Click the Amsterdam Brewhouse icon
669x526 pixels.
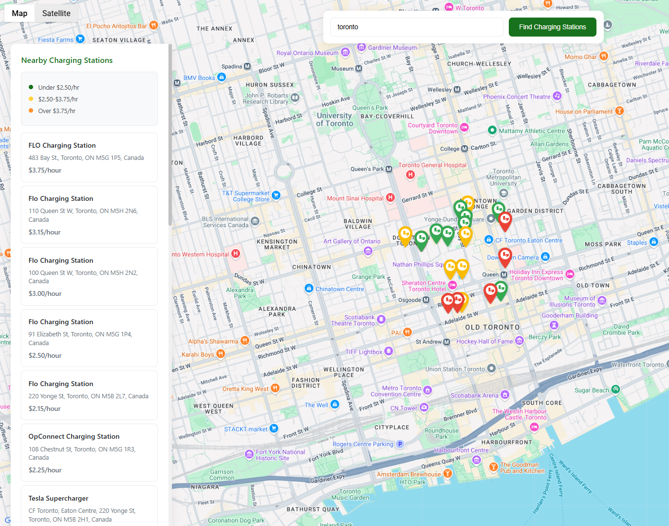[447, 473]
